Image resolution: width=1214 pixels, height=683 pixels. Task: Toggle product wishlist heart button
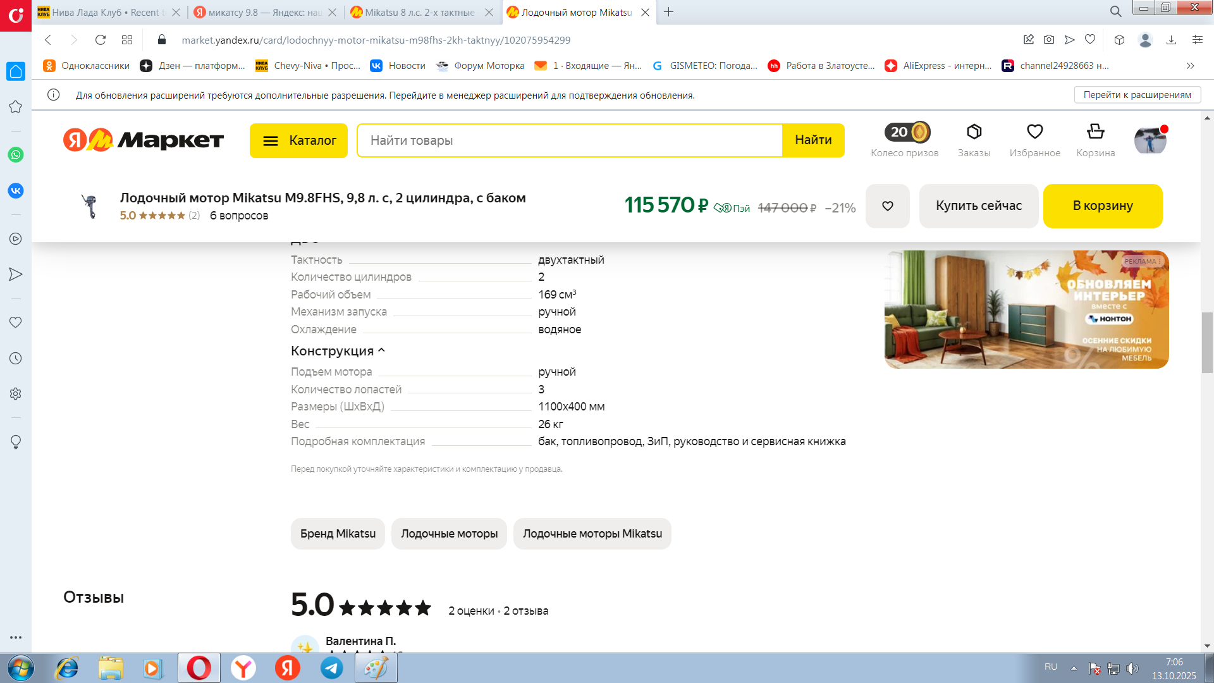point(887,206)
